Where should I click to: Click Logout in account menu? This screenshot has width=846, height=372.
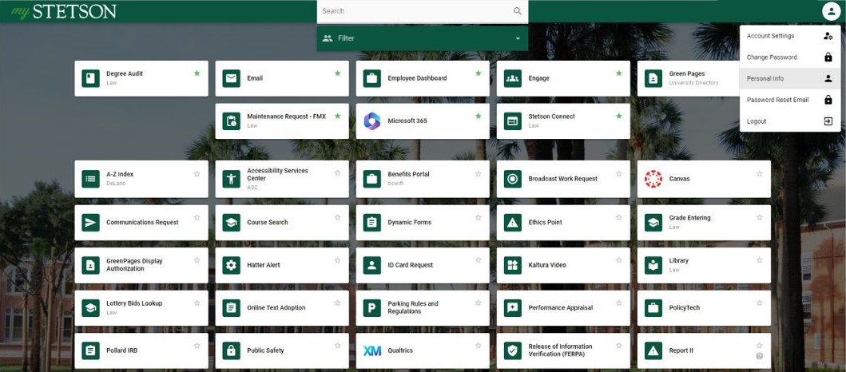click(790, 121)
